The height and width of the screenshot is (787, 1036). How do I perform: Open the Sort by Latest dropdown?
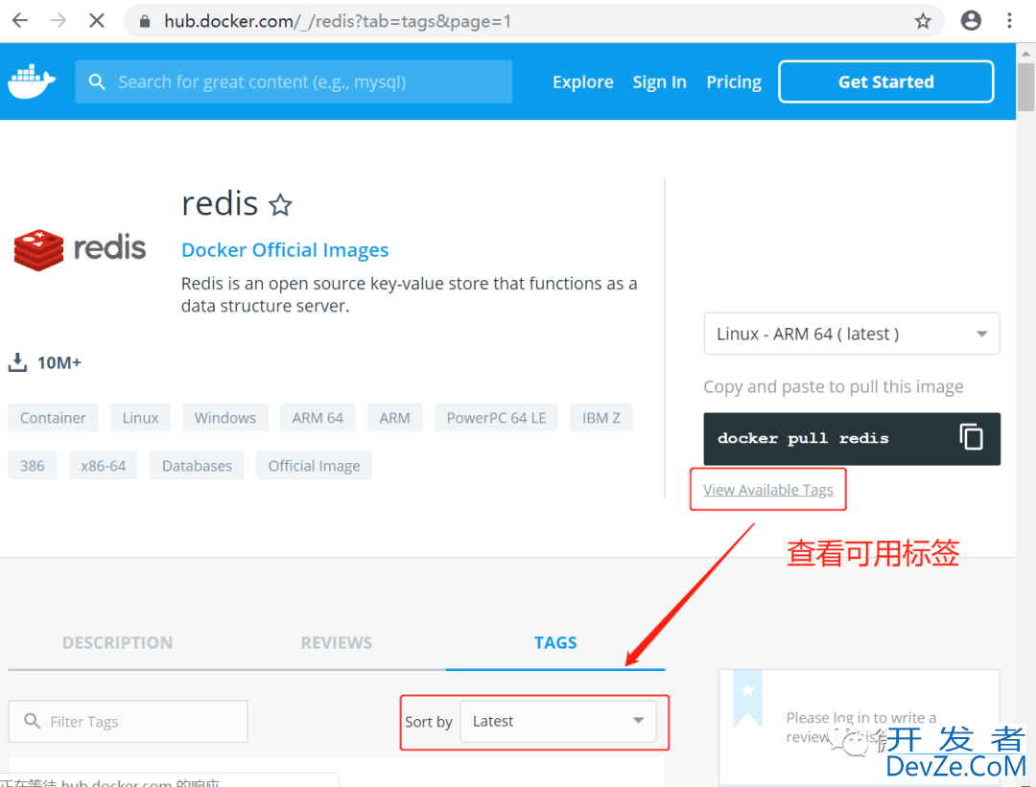[558, 722]
